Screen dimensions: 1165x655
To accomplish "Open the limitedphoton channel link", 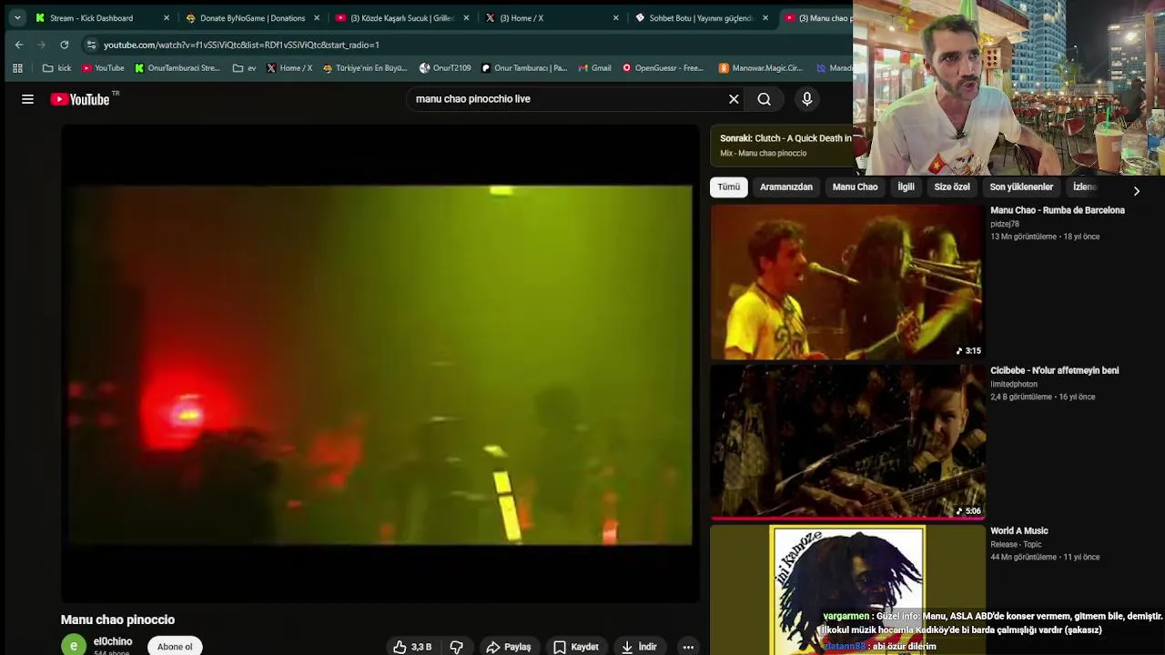I will pos(1014,384).
